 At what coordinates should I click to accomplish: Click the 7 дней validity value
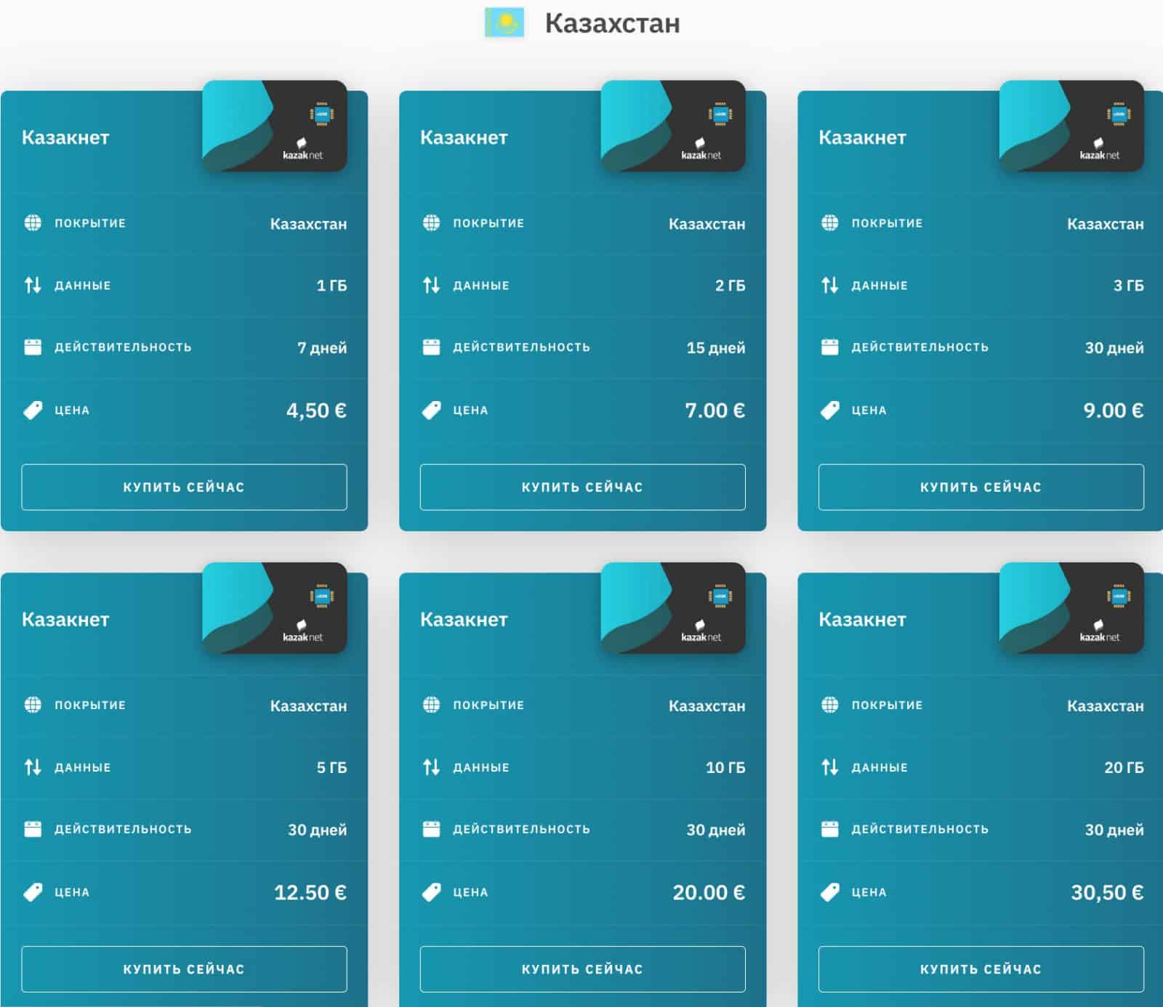tap(322, 348)
